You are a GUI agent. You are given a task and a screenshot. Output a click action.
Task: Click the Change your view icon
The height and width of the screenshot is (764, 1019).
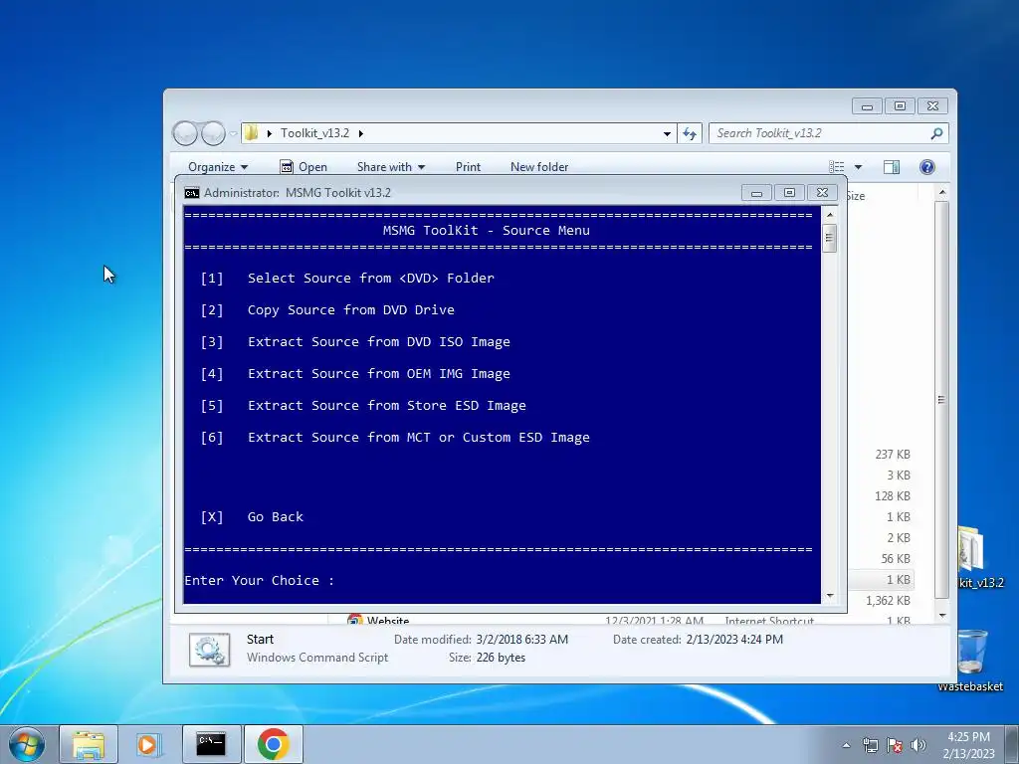click(x=836, y=167)
